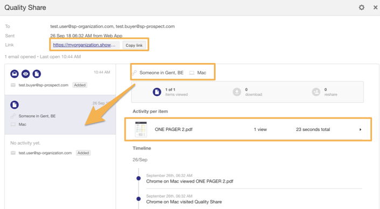The height and width of the screenshot is (209, 380).
Task: Click the 1 email opened status line
Action: pos(43,57)
